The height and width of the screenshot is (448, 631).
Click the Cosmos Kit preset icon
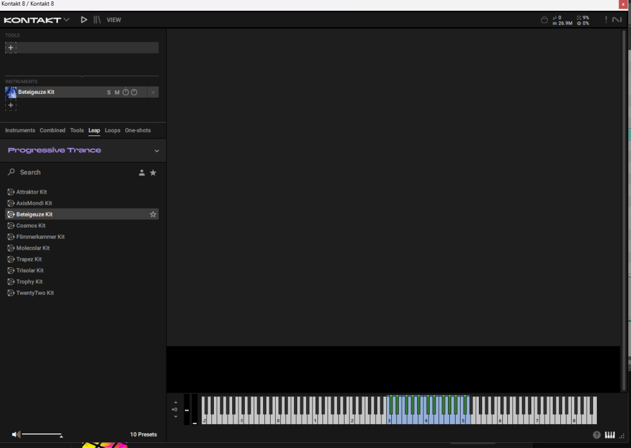(11, 226)
